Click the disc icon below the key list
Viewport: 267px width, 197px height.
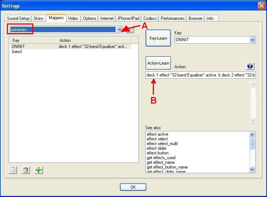[x=13, y=170]
